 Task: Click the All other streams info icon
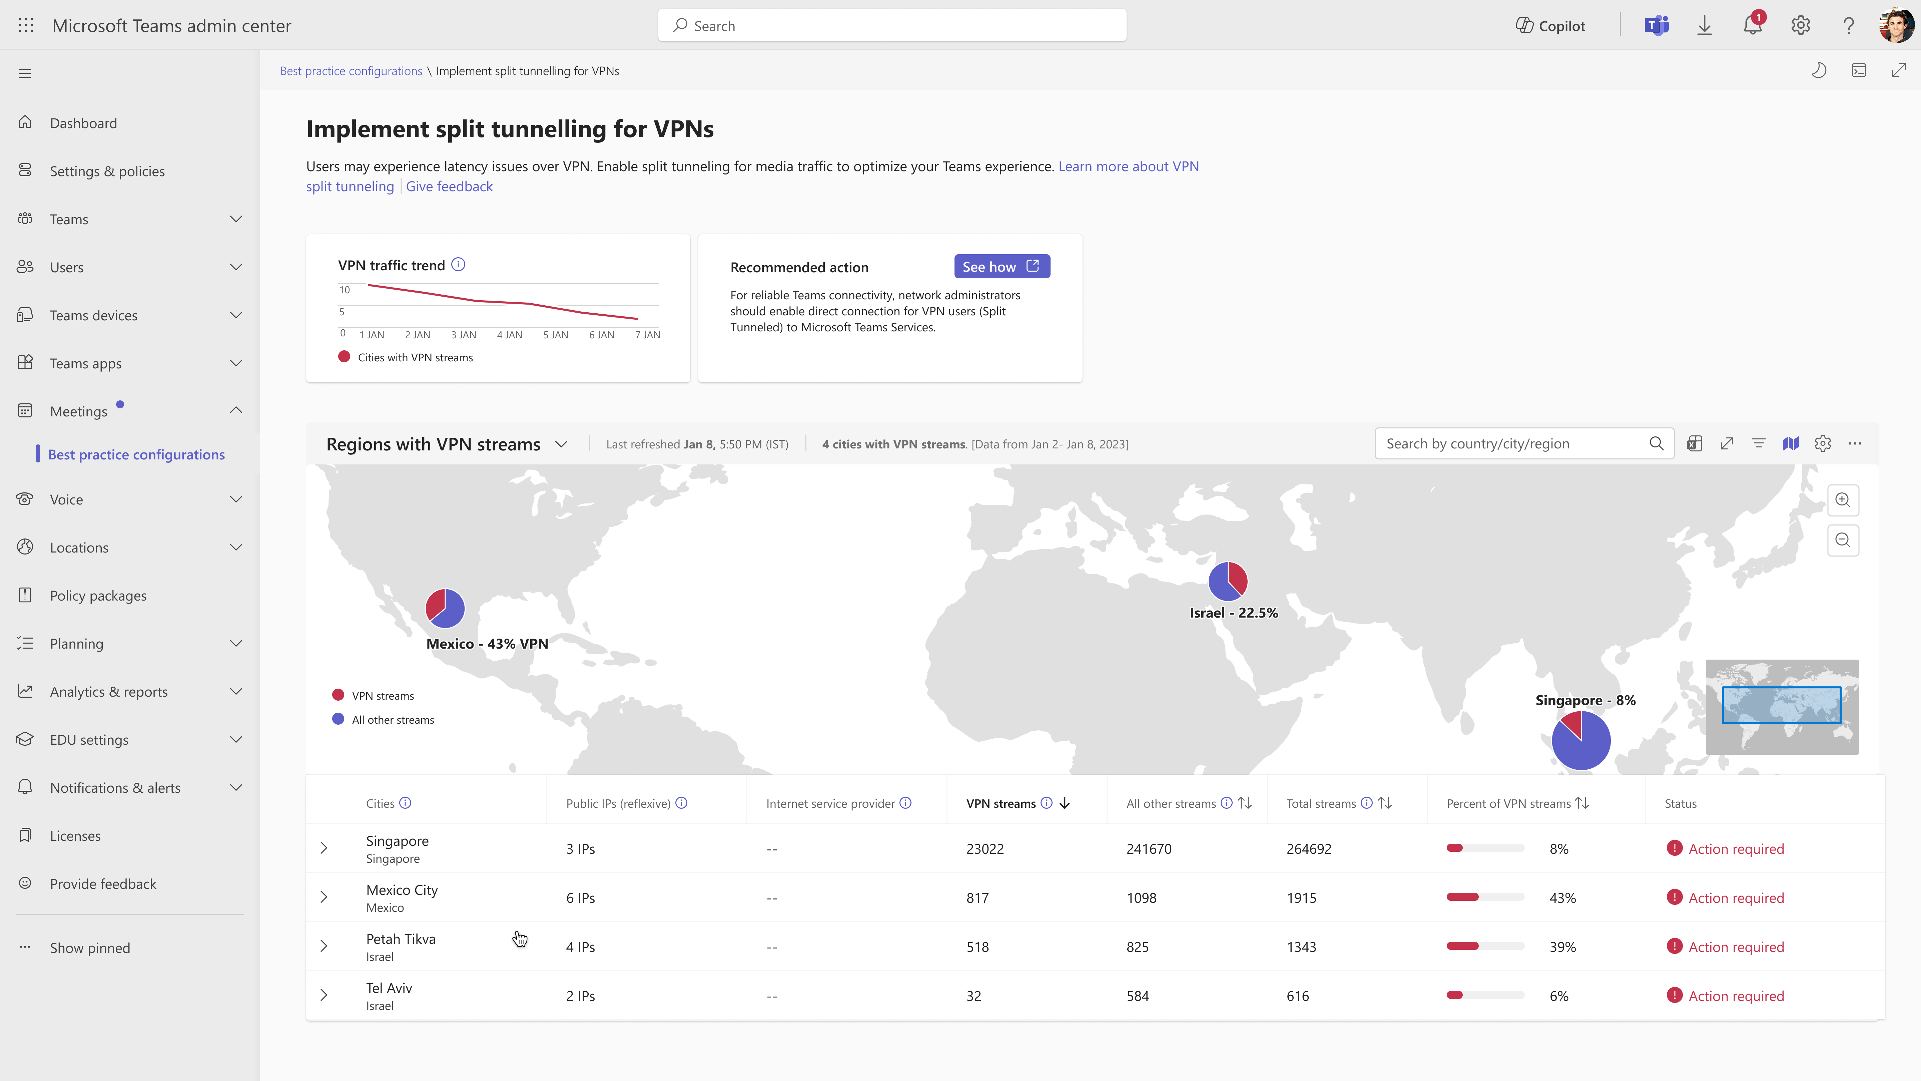pos(1227,803)
